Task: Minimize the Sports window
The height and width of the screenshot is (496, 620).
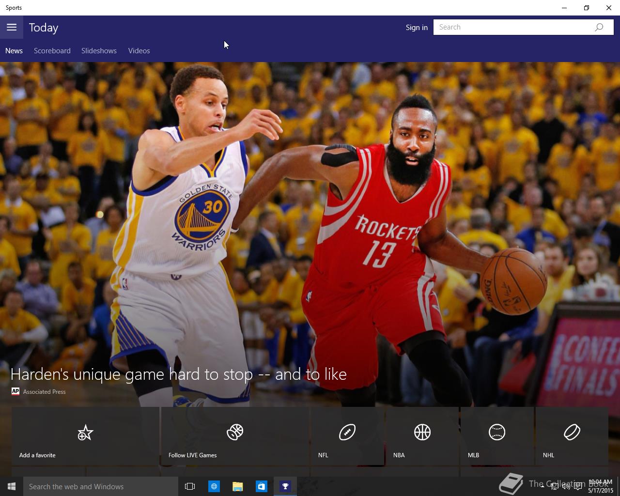Action: [564, 8]
